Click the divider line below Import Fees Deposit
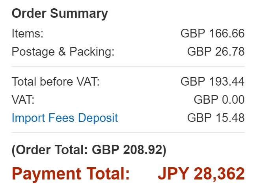The height and width of the screenshot is (185, 259). 128,133
